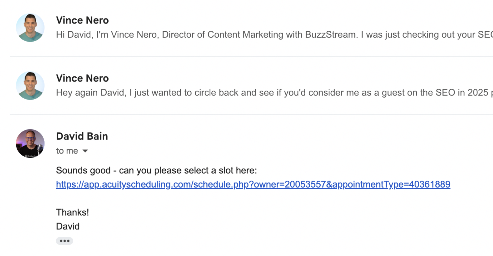Click Vince Nero's avatar on second message
Image resolution: width=493 pixels, height=256 pixels.
coord(30,85)
